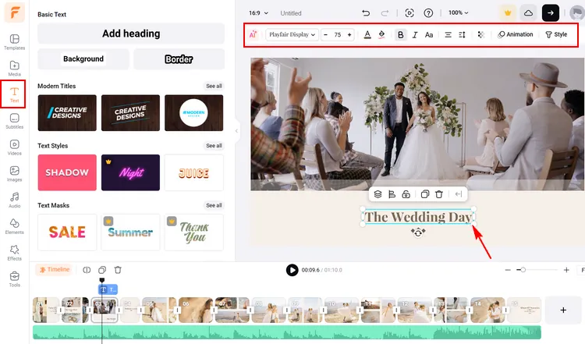Screen dimensions: 585x344
Task: Increase font size with plus
Action: (x=349, y=34)
